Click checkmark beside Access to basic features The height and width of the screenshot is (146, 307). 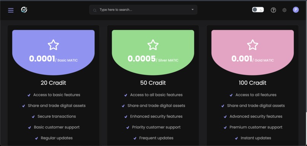(29, 95)
